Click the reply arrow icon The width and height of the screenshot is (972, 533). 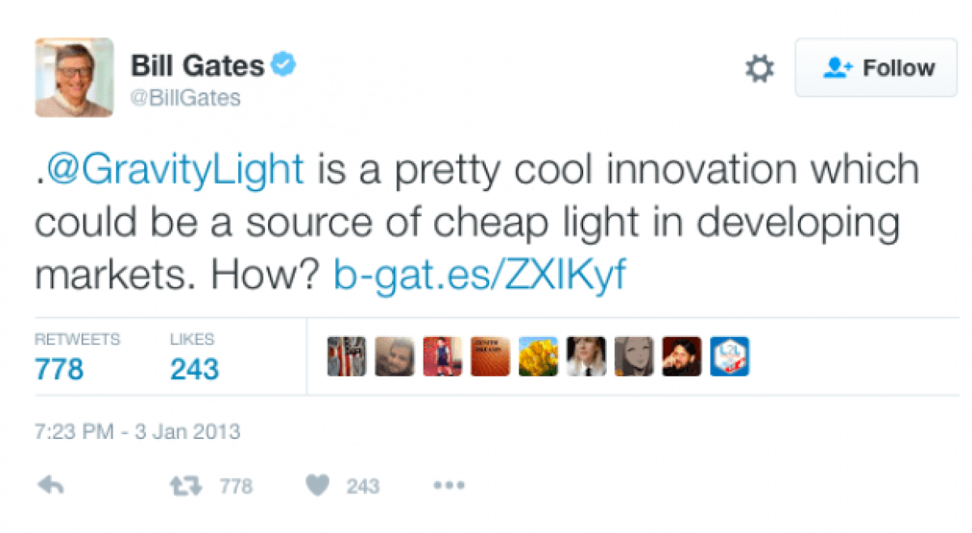pos(50,484)
